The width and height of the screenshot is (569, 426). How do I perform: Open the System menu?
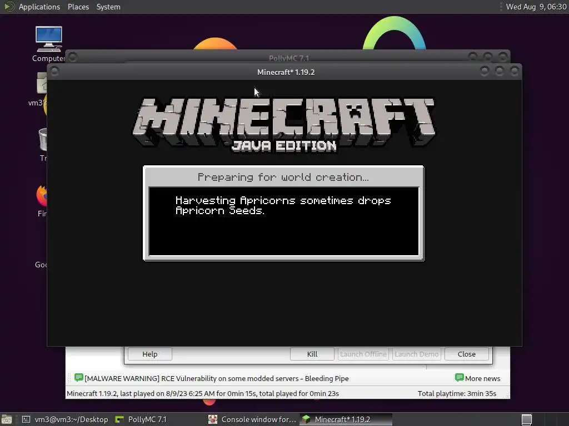click(108, 7)
